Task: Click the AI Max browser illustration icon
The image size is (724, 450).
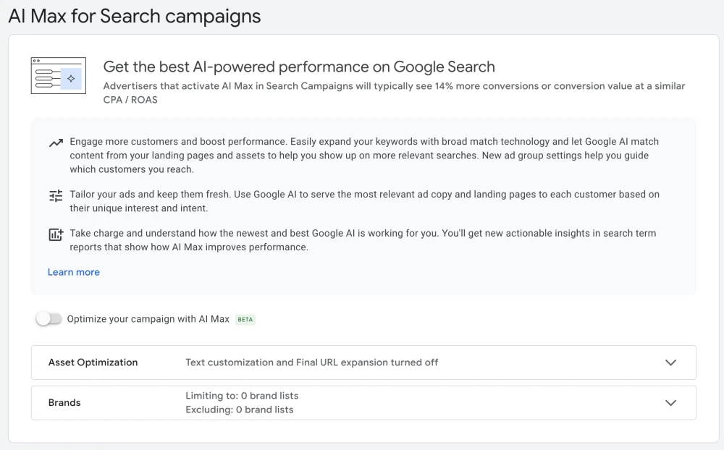Action: (58, 76)
